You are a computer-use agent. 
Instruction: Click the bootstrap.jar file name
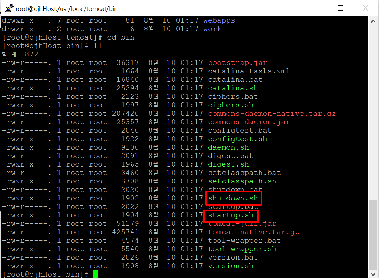(237, 63)
